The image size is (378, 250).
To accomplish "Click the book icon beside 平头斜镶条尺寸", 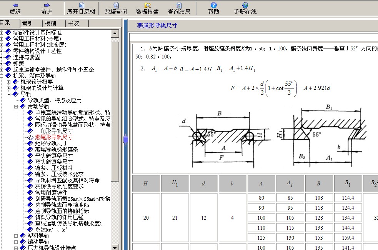I will [30, 155].
